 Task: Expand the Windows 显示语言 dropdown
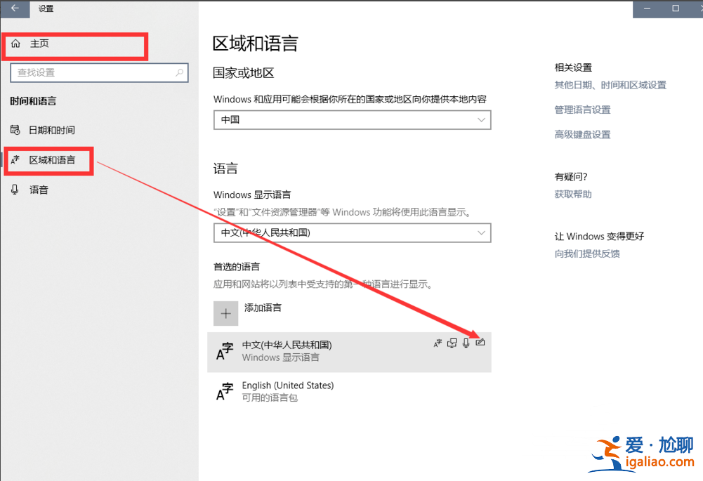tap(351, 232)
